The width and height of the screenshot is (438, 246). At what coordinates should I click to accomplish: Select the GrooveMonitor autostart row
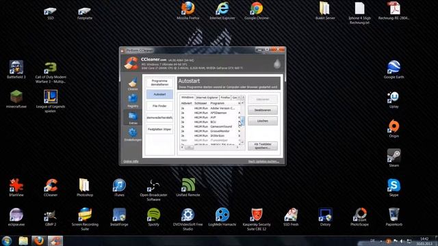[x=210, y=131]
